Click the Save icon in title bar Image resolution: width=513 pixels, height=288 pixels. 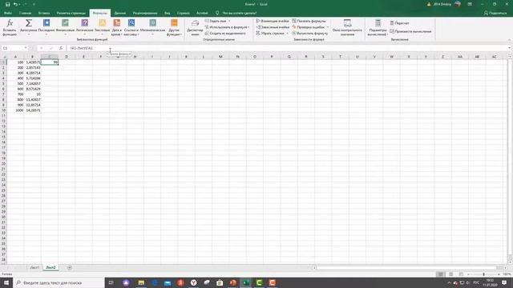point(7,4)
